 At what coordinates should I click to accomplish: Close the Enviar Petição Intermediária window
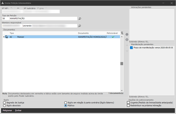[172, 3]
